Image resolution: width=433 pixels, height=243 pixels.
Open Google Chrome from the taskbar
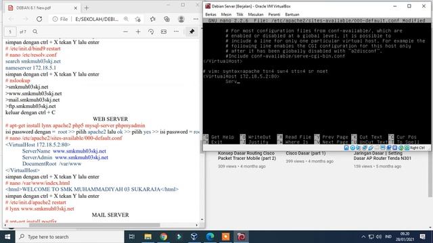pos(163,237)
